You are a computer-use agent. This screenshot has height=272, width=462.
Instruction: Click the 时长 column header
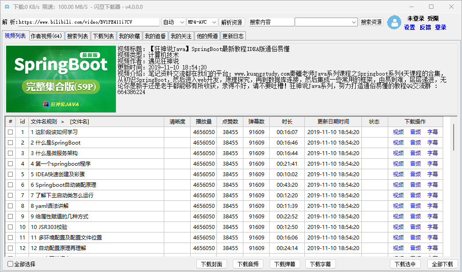point(287,122)
